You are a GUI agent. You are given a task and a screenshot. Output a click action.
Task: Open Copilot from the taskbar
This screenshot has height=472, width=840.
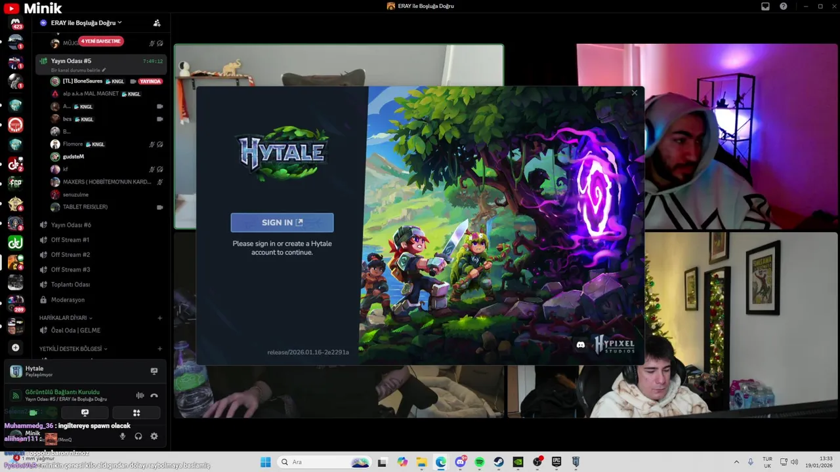tap(402, 462)
